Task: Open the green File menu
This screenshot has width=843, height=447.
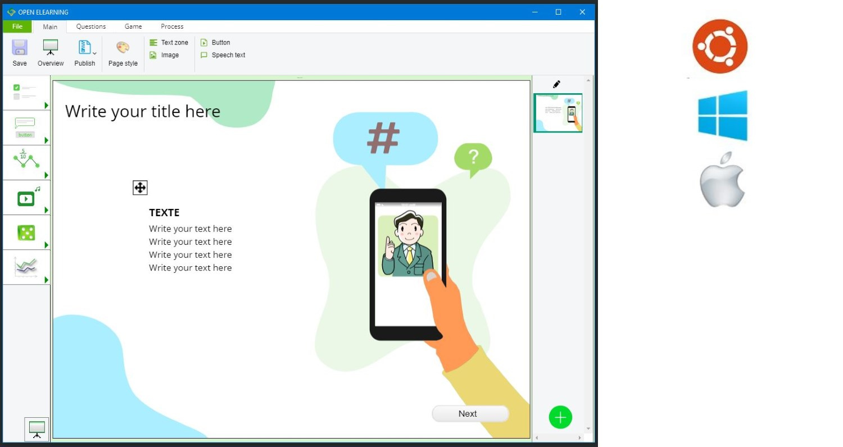Action: [x=17, y=26]
